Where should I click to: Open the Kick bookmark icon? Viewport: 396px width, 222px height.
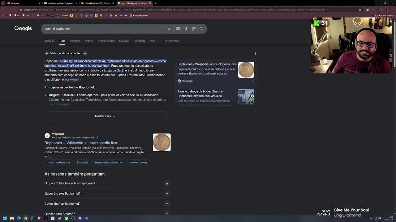pyautogui.click(x=38, y=15)
